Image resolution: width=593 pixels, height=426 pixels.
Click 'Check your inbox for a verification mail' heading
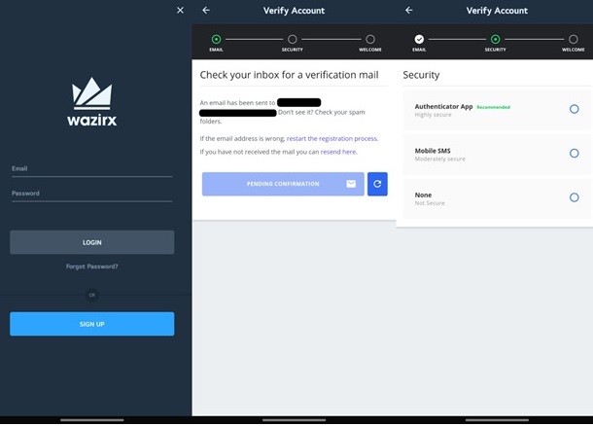289,75
